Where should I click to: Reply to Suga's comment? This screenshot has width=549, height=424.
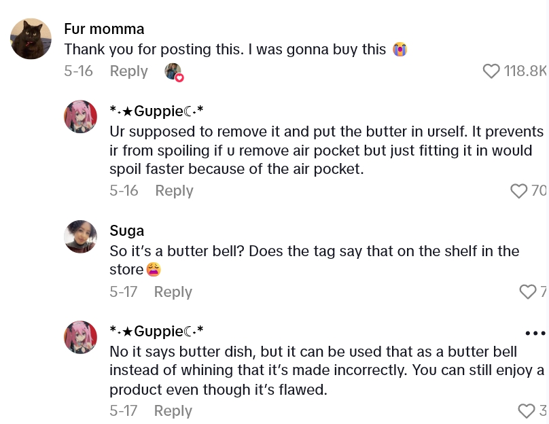[173, 291]
